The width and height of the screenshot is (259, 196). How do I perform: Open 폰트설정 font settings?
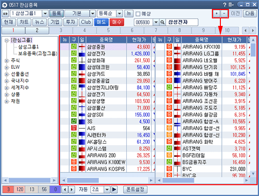[135, 189]
